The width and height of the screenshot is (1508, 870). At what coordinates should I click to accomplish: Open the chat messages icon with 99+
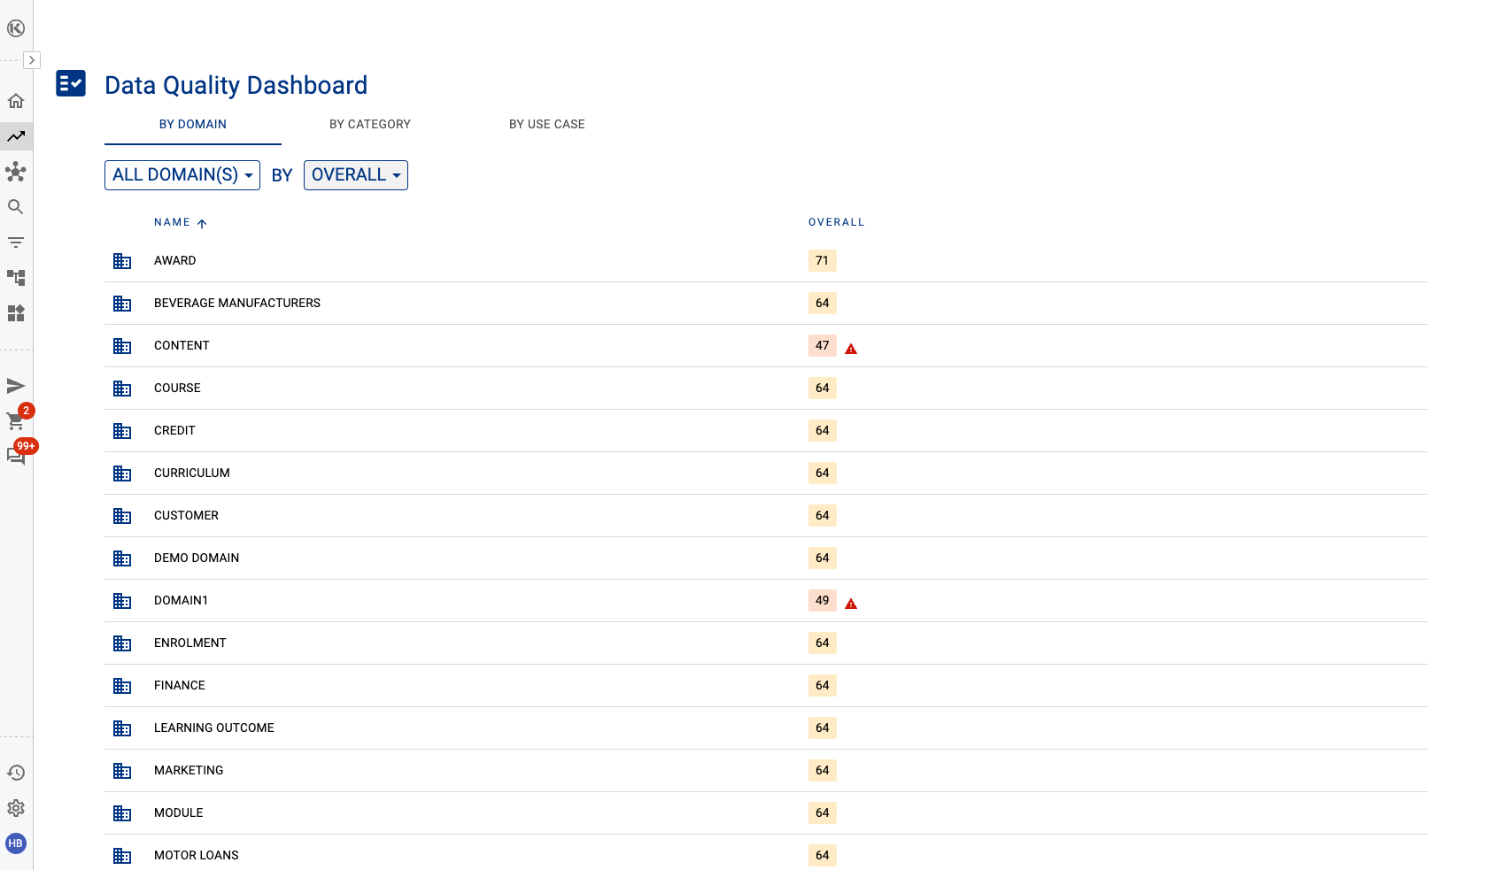[x=16, y=456]
